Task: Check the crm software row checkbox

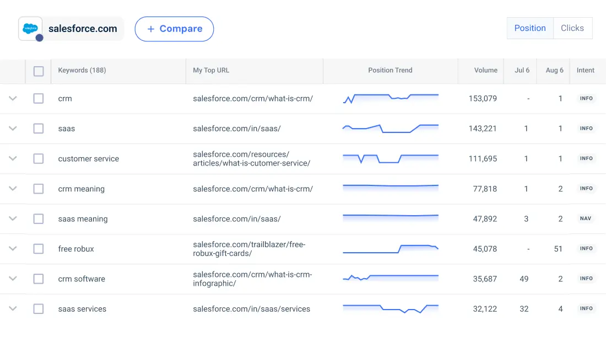Action: tap(38, 279)
